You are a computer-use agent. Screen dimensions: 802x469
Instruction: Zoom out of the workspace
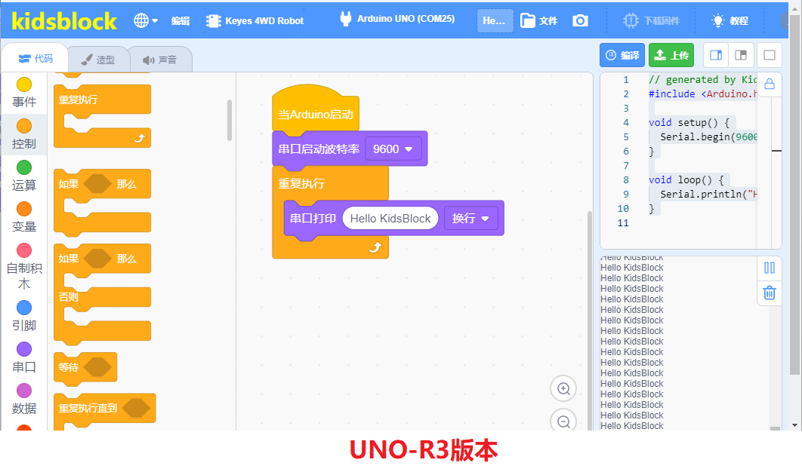point(563,421)
